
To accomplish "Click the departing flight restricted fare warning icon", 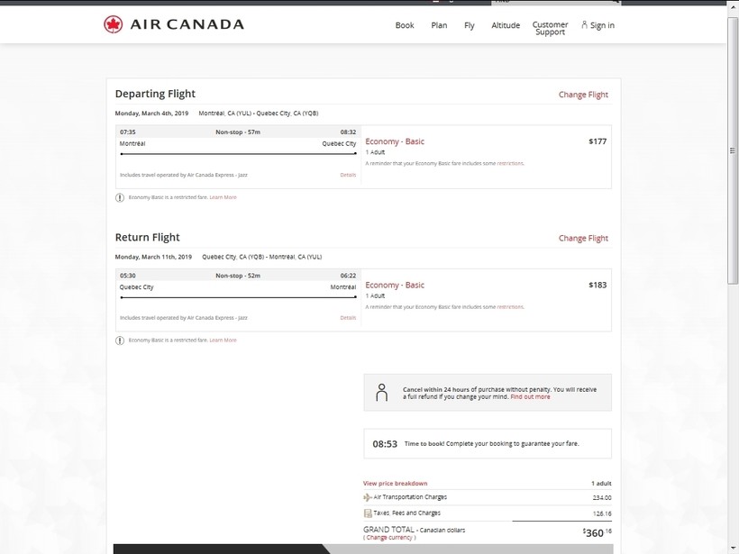I will point(120,197).
